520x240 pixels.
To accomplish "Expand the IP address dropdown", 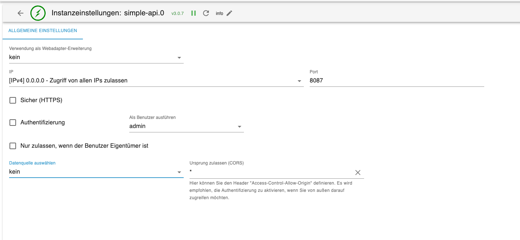I will point(156,81).
